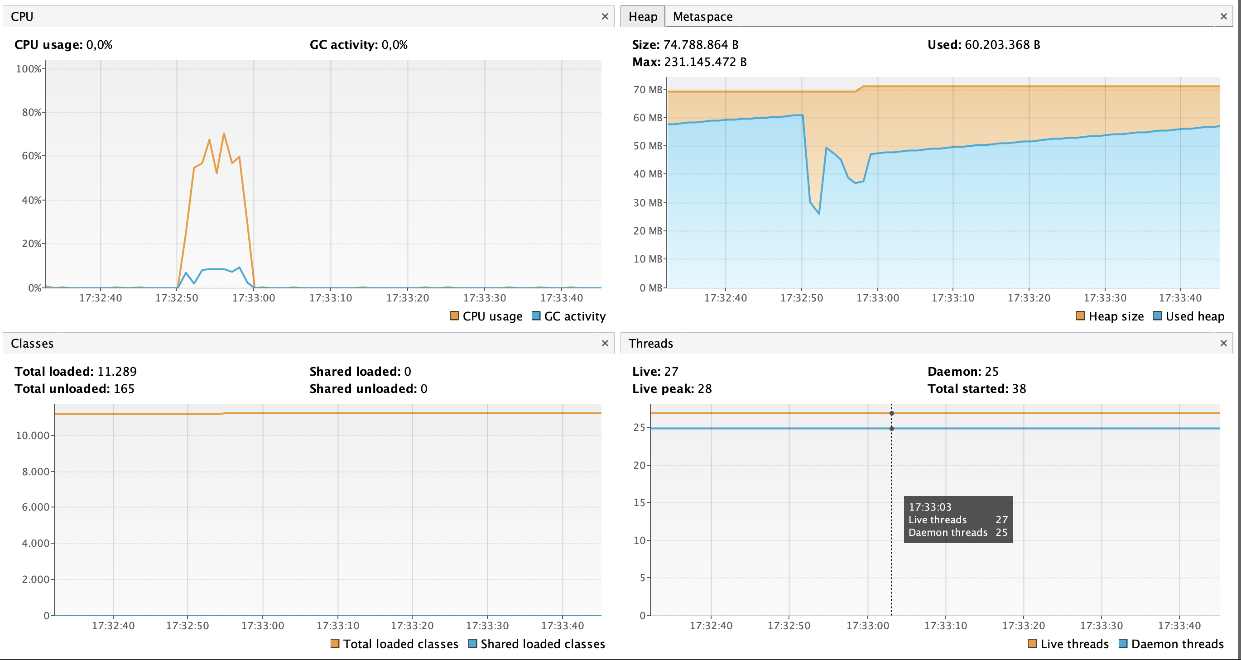Click the heap Size 74.788.864 B value
The width and height of the screenshot is (1241, 660).
tap(701, 45)
